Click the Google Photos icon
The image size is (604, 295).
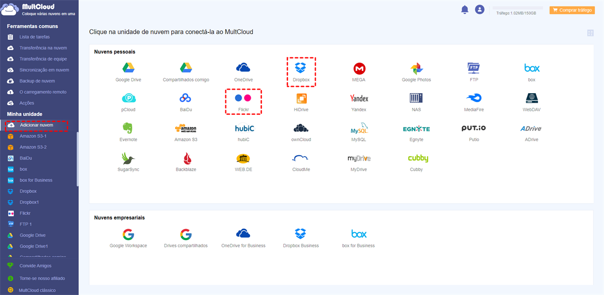[416, 68]
